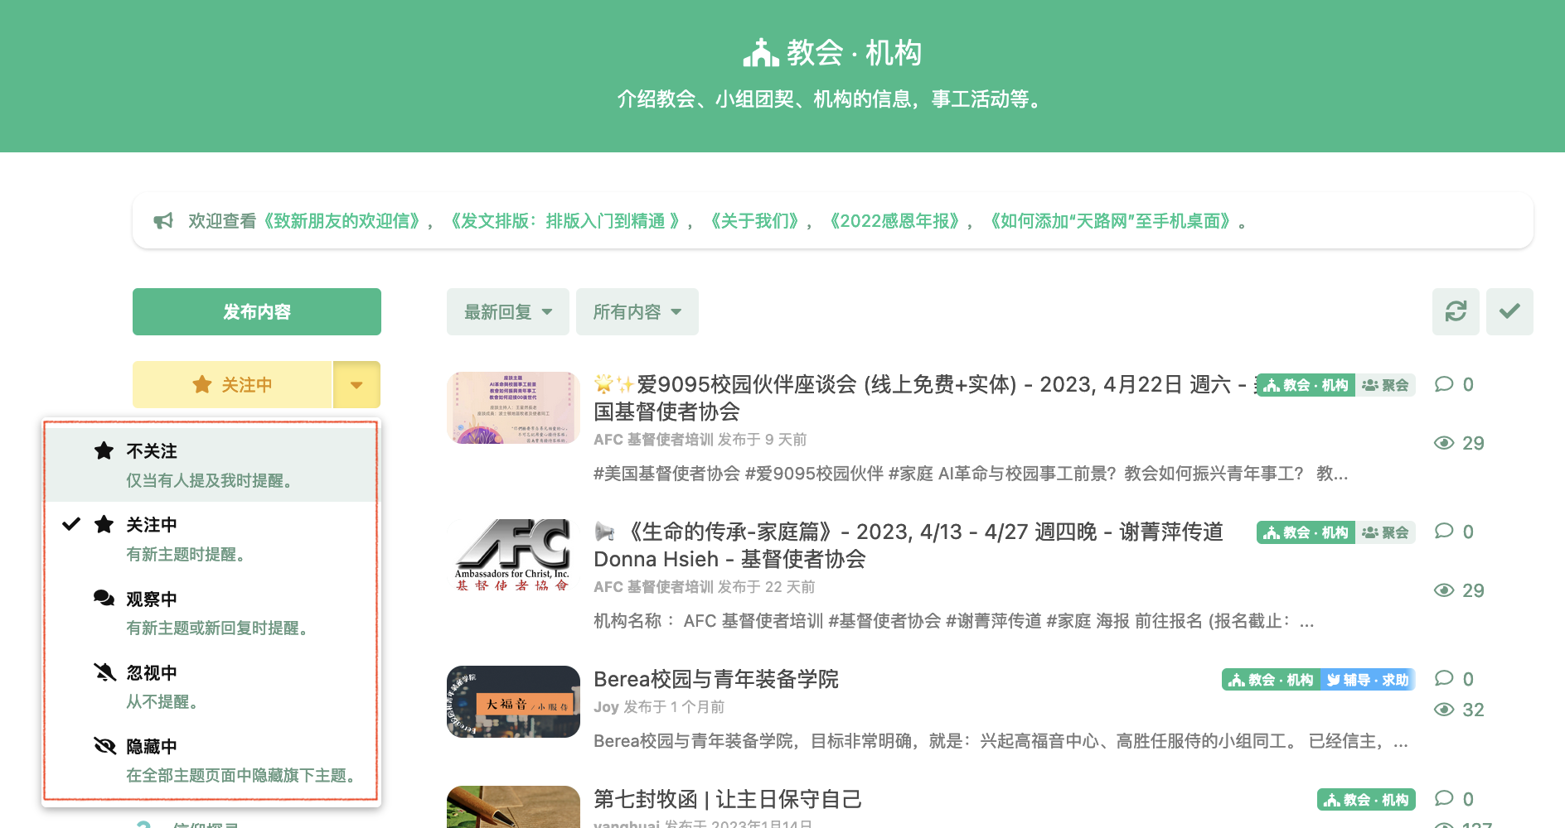Click comment bubble icon on Berea post
This screenshot has width=1565, height=828.
pyautogui.click(x=1444, y=678)
